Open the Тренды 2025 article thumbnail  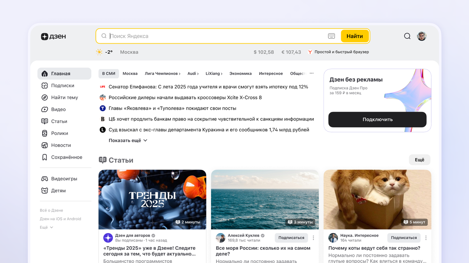tap(152, 199)
